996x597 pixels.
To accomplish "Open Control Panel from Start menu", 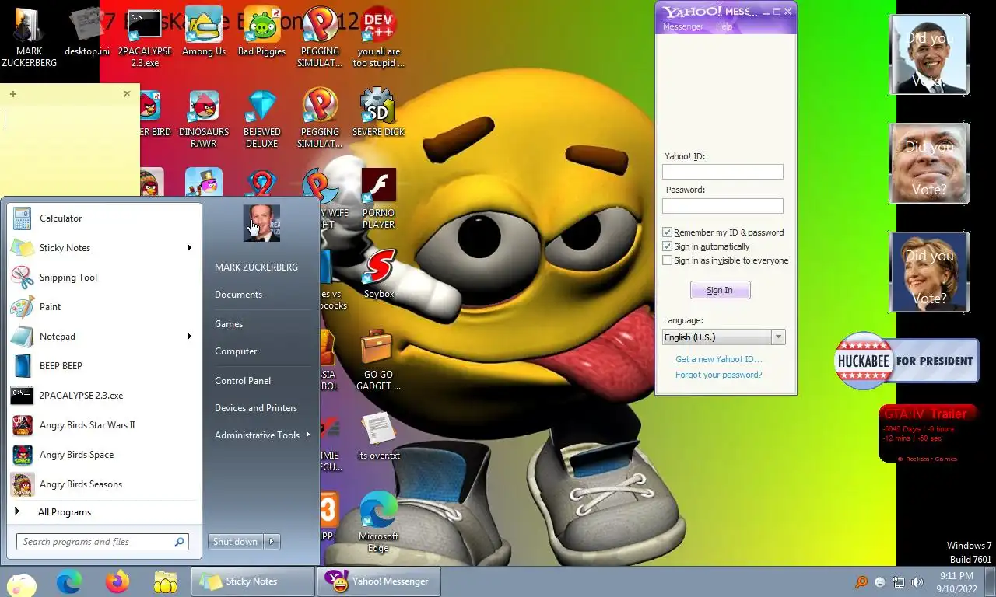I will [243, 381].
